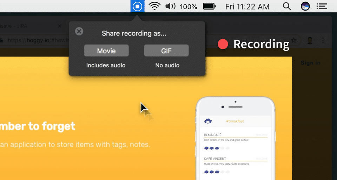
Task: Close the JIRA issue browser tab
Action: [x=60, y=26]
